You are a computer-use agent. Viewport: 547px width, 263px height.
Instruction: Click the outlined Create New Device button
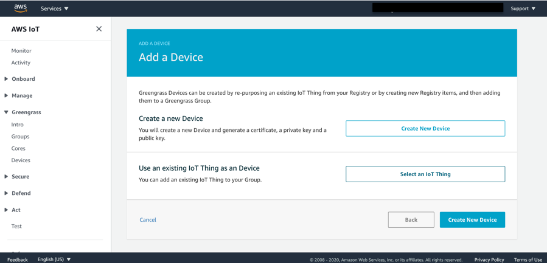(x=425, y=129)
